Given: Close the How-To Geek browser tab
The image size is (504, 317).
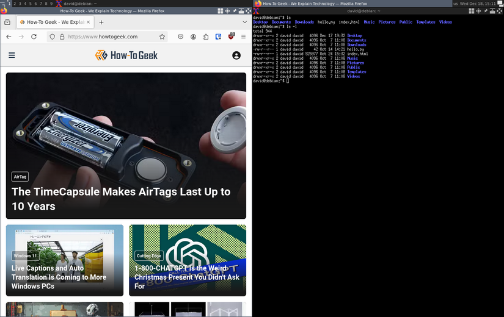Looking at the screenshot, I should (88, 22).
